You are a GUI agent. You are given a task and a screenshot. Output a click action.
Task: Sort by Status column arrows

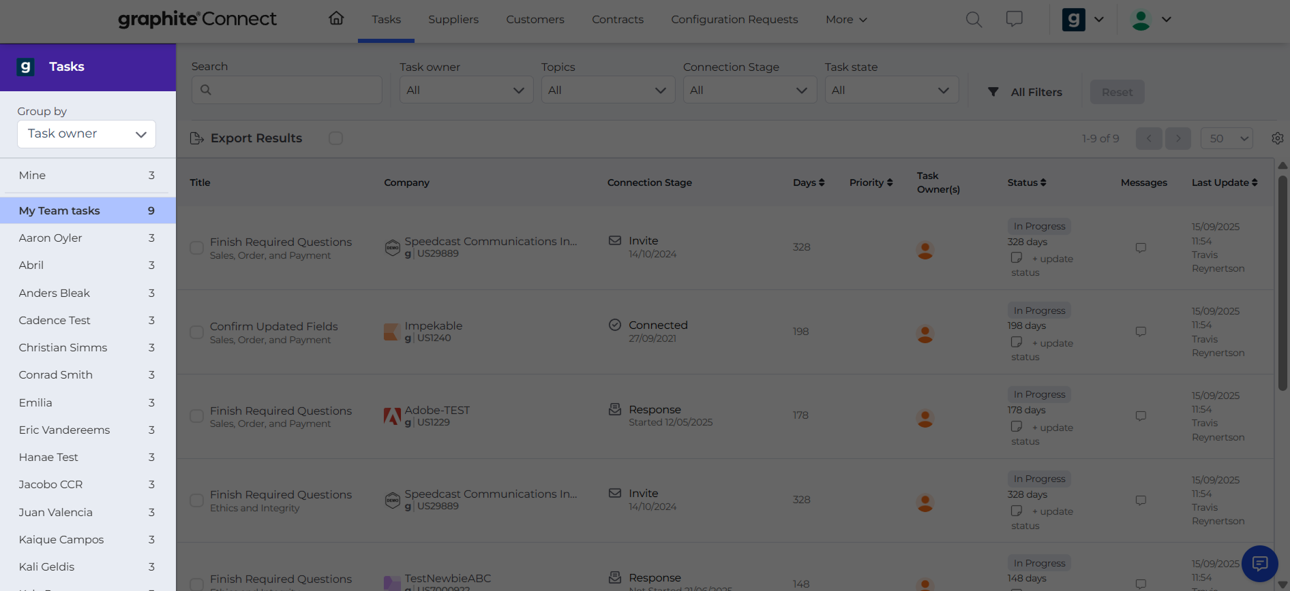point(1043,182)
